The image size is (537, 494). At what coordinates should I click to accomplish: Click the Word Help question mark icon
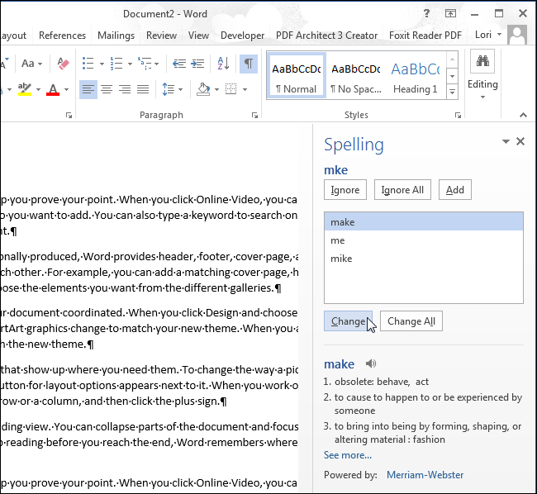pos(427,14)
